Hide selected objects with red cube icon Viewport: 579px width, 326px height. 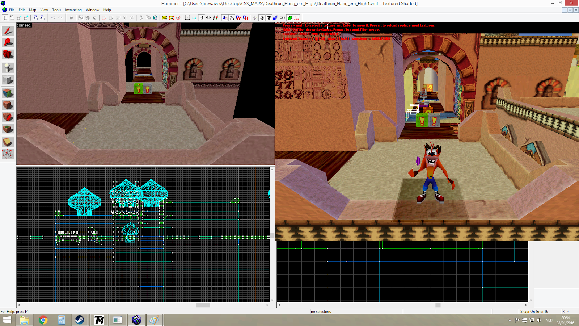click(104, 18)
